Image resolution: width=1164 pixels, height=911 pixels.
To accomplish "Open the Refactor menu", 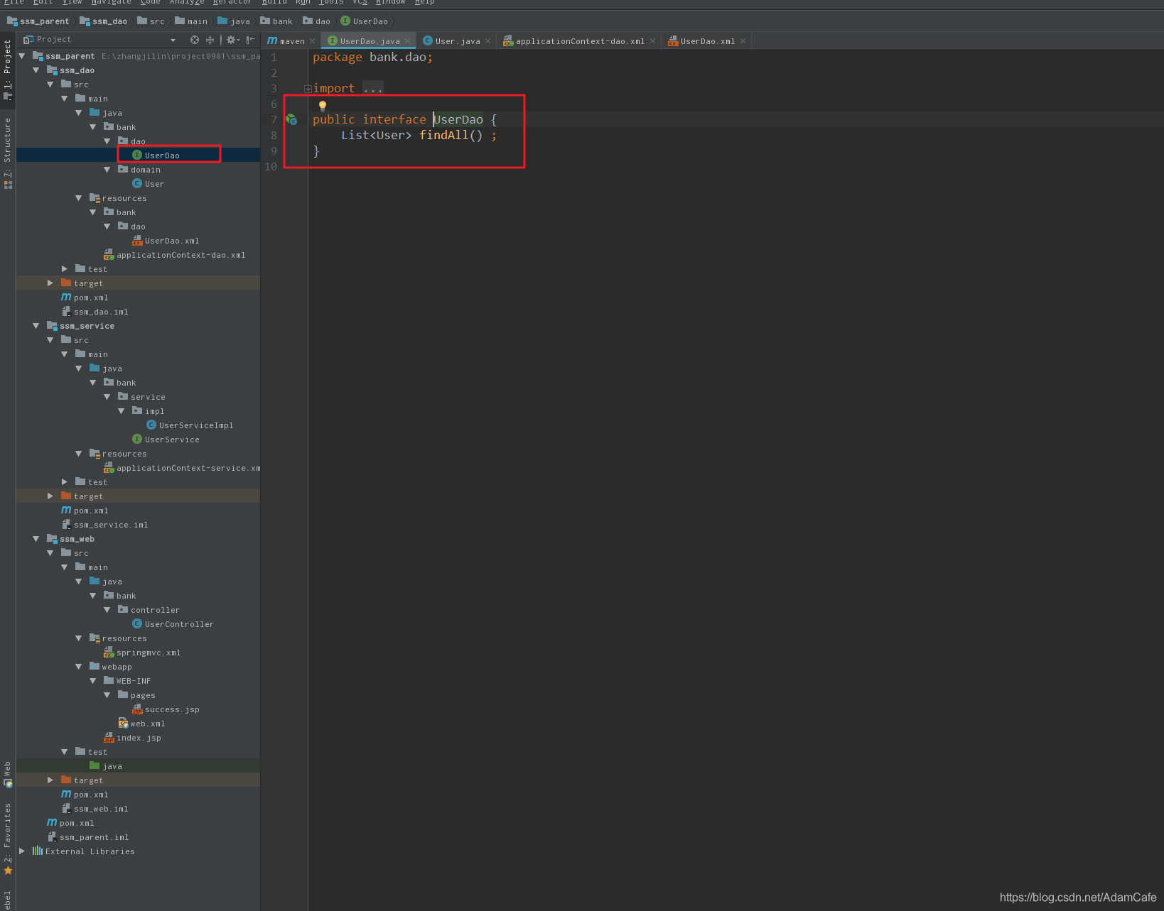I will tap(232, 2).
